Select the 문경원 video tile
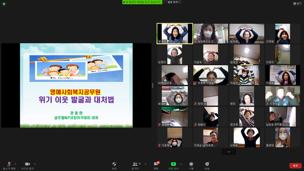 (x=175, y=117)
